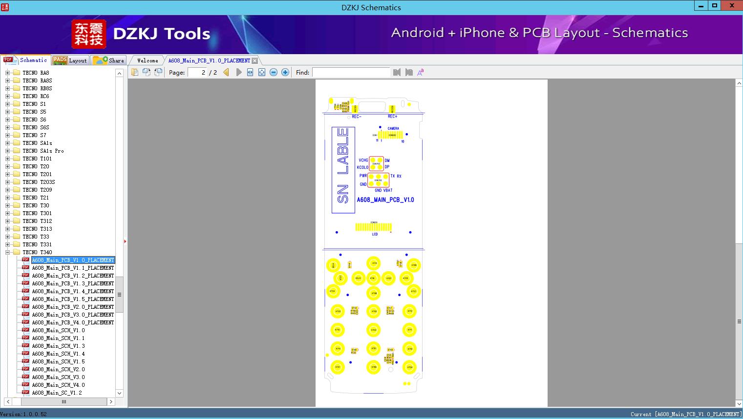Minimize the DZKJ Schematics window
This screenshot has width=743, height=419.
[701, 5]
